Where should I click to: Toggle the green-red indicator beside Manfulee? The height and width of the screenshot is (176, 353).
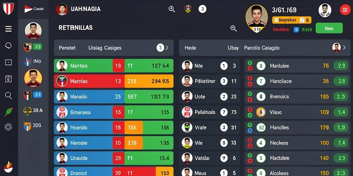250,66
